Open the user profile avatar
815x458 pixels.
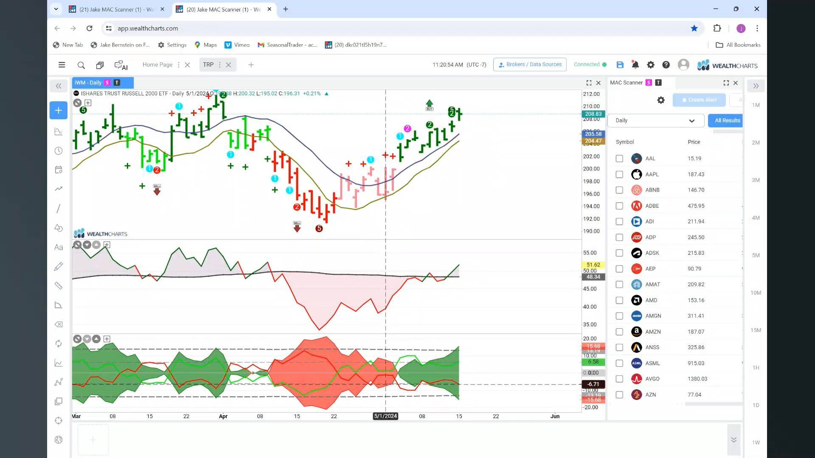click(683, 64)
